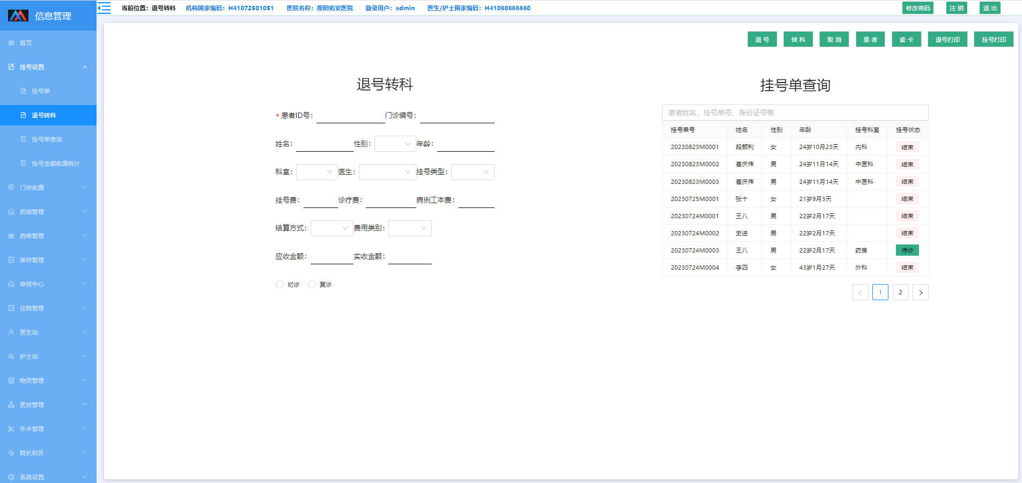The width and height of the screenshot is (1022, 483).
Task: Click the 待诊 status tag
Action: pos(907,250)
